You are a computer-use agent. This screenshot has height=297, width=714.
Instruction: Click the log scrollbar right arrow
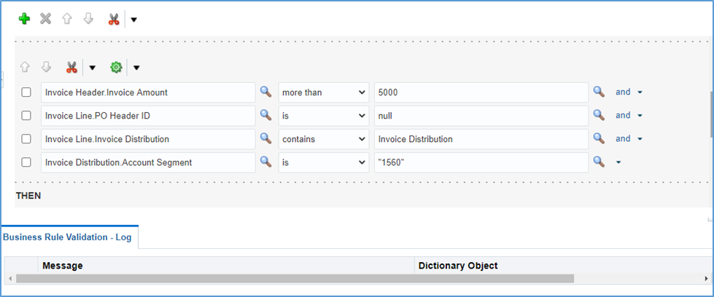click(706, 278)
